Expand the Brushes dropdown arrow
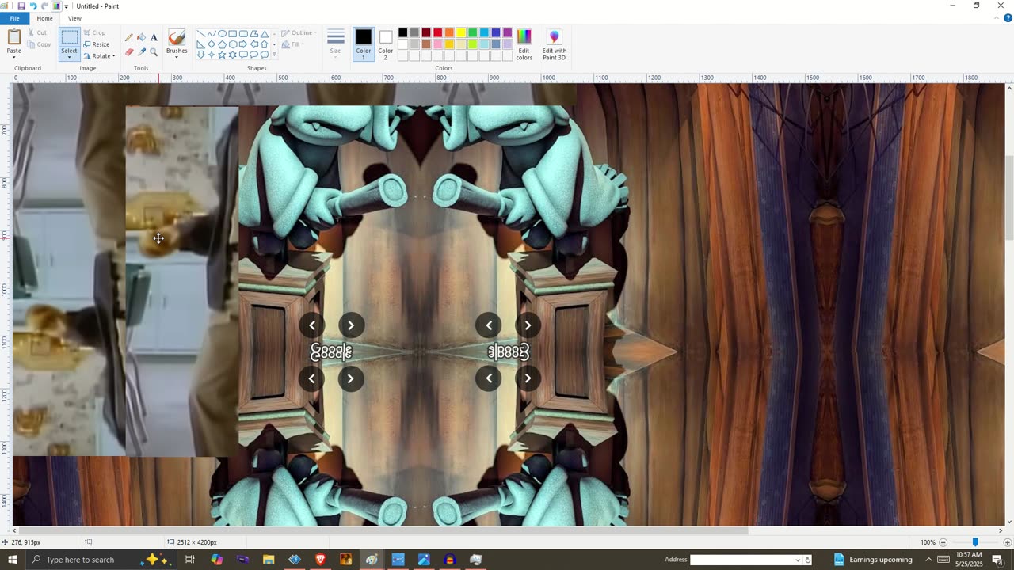1014x570 pixels. (x=177, y=55)
